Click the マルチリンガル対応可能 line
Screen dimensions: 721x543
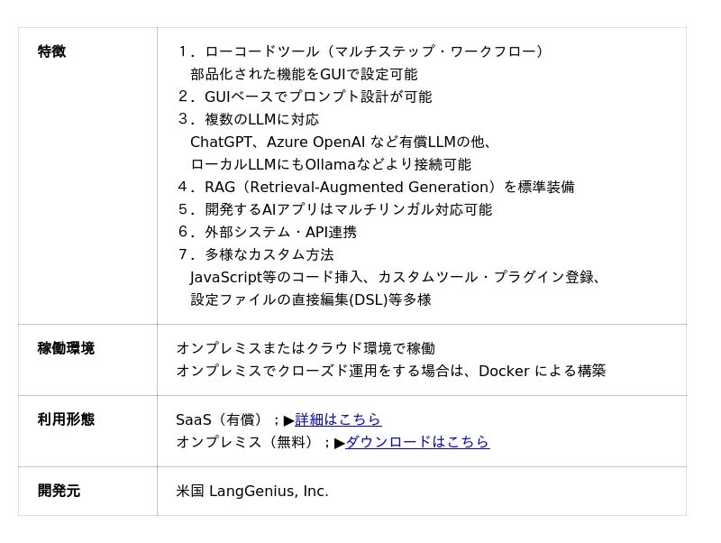click(334, 209)
